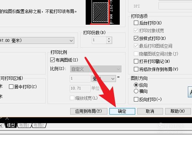192x142 pixels.
Task: Click the 缩放线宽(L) checkbox
Action: (x=72, y=98)
